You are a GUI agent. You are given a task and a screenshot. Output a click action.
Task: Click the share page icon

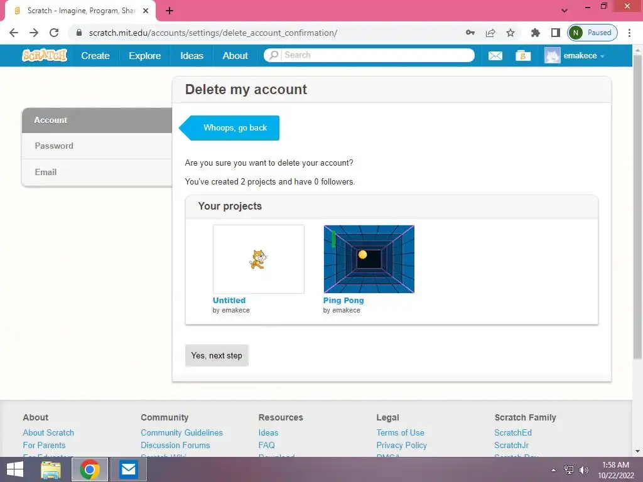(490, 33)
